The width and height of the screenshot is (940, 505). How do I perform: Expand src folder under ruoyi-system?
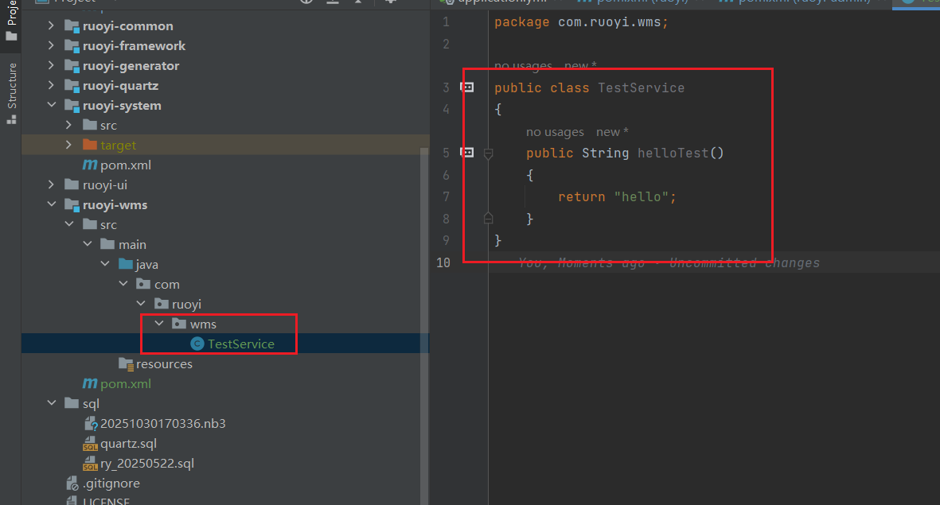point(69,125)
